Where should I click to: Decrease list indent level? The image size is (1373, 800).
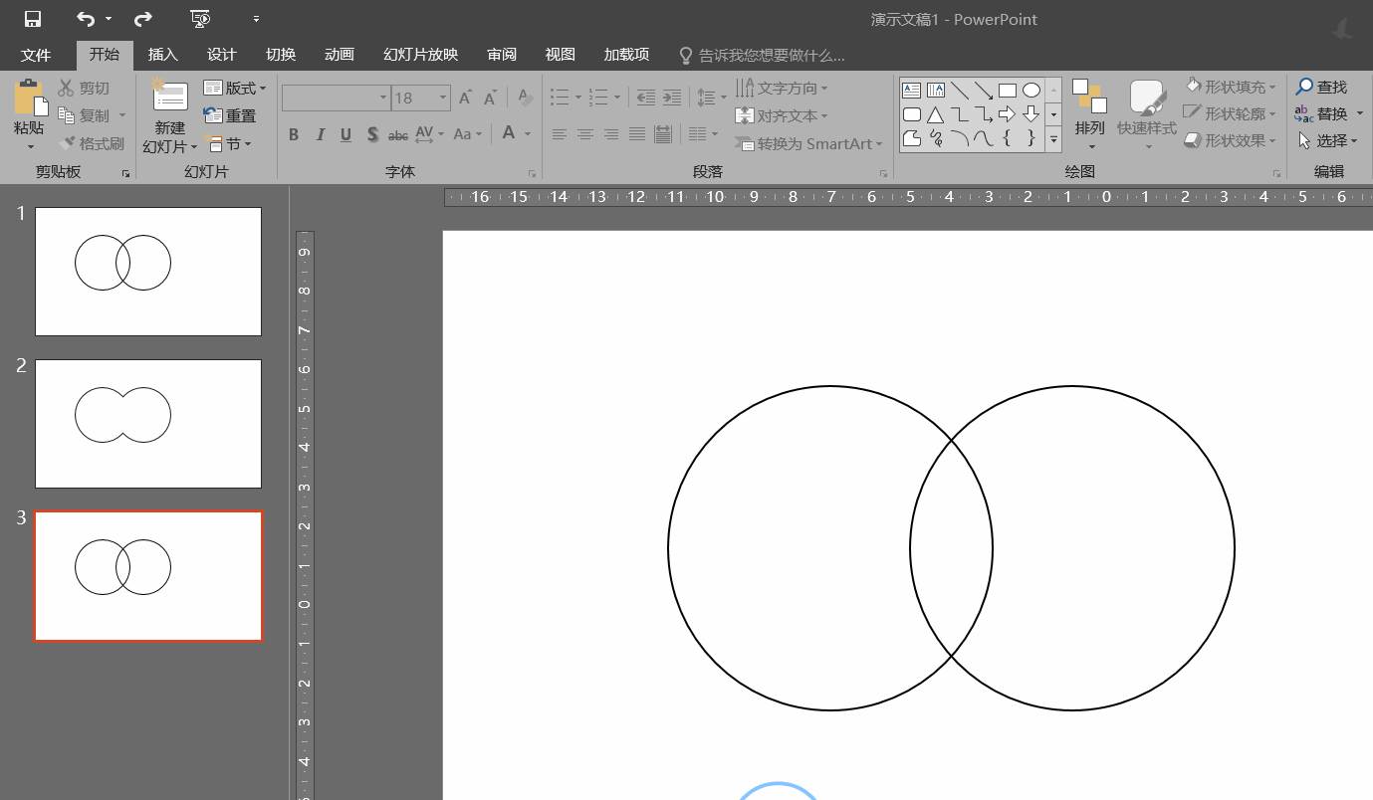646,98
